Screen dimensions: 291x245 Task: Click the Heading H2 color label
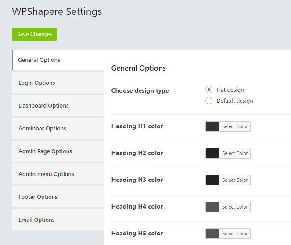tap(137, 153)
